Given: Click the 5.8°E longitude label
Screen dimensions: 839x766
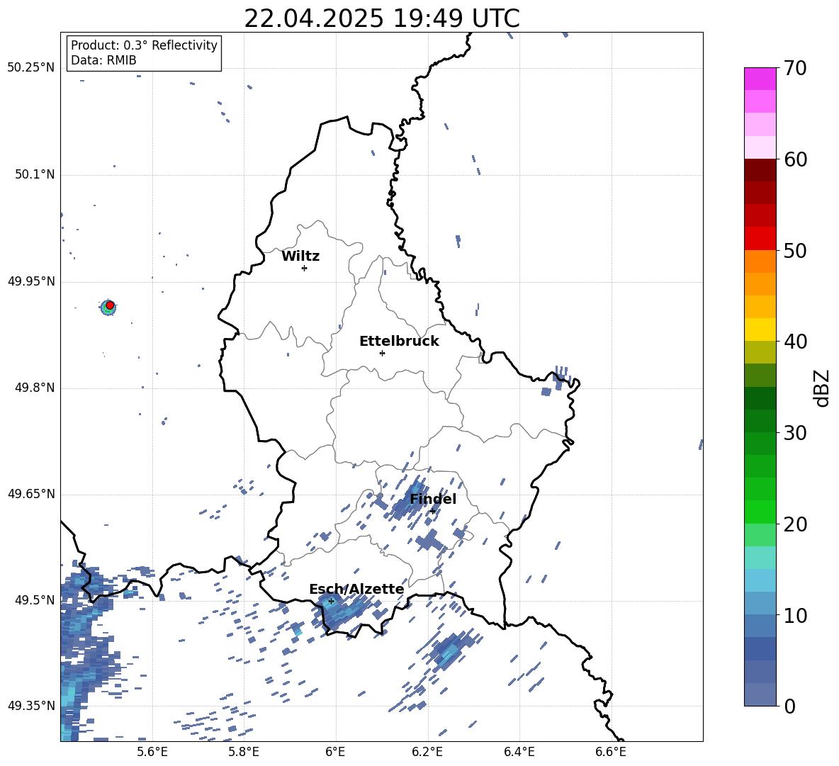Looking at the screenshot, I should [x=244, y=752].
